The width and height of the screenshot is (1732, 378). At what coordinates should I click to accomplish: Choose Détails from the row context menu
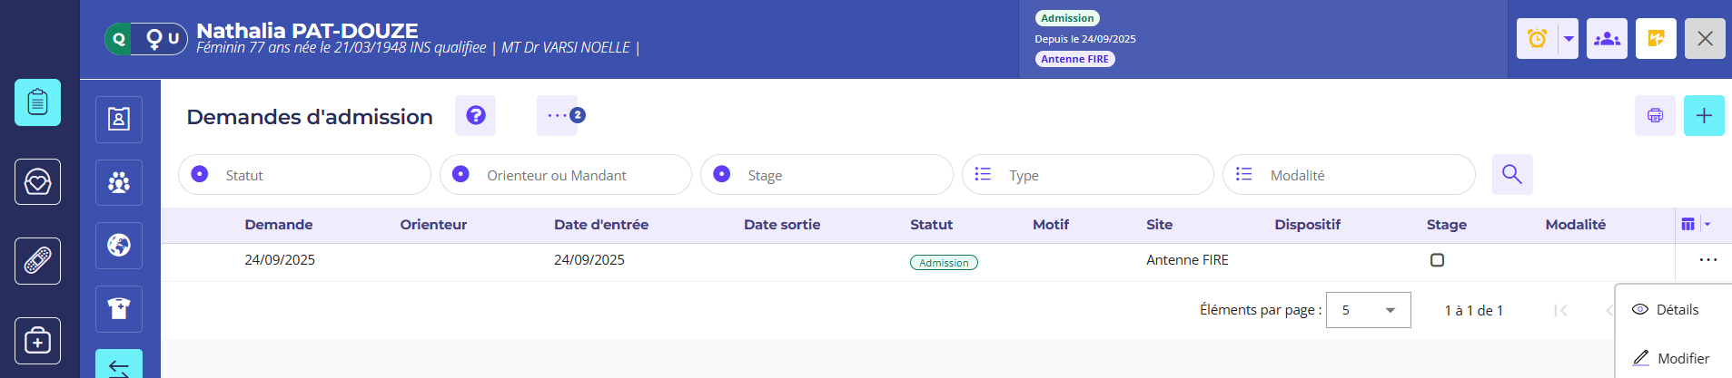[1676, 310]
